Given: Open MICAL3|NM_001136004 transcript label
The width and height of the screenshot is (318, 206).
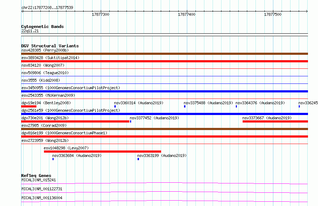Looking at the screenshot, I should (x=42, y=198).
